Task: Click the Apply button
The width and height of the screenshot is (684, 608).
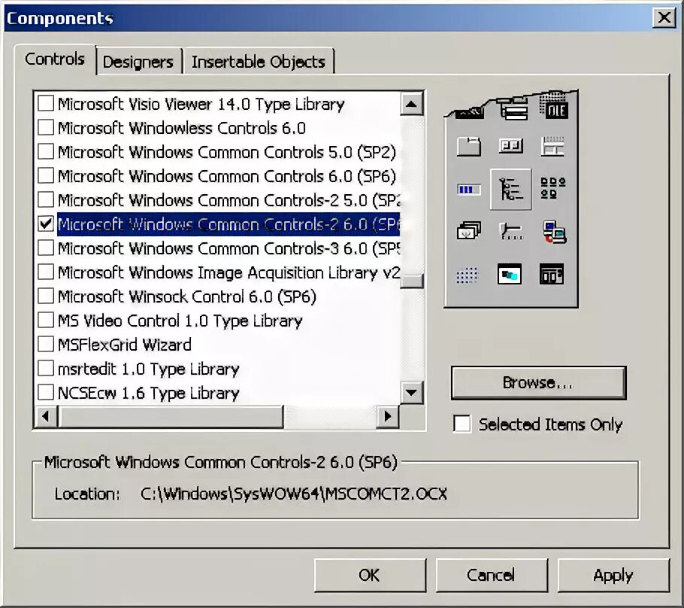Action: [x=613, y=575]
